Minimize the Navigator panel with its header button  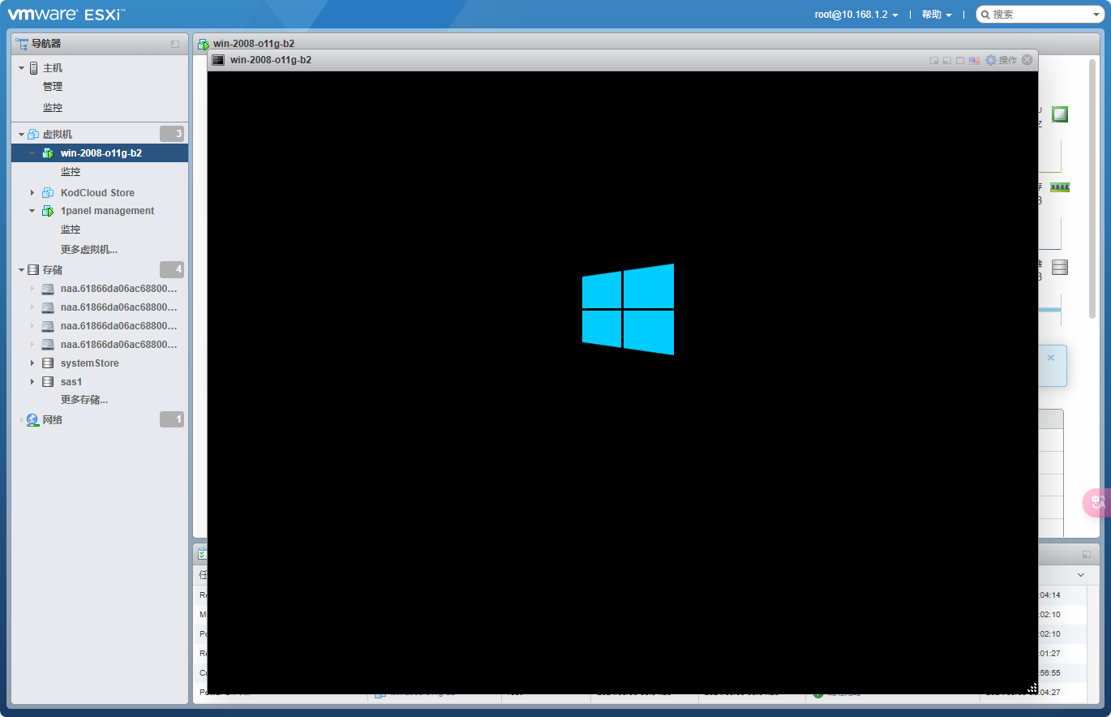point(175,44)
